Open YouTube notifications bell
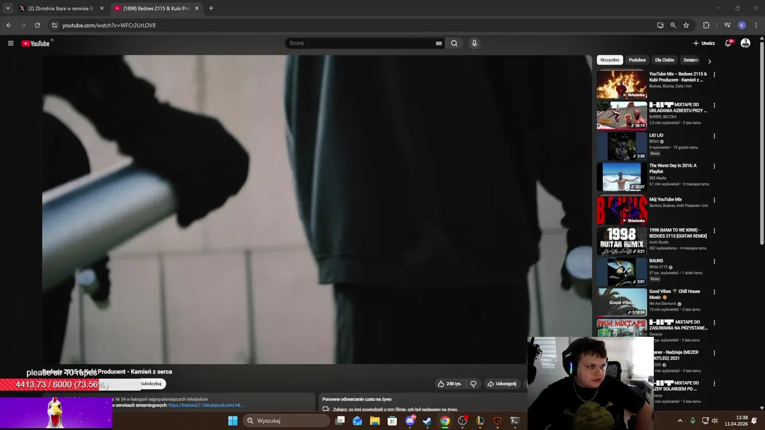765x430 pixels. [x=728, y=43]
